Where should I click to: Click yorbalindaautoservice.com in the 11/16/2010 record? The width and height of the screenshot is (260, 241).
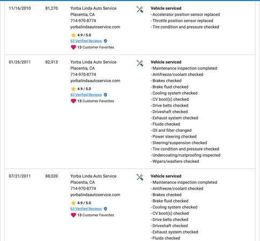pos(95,27)
